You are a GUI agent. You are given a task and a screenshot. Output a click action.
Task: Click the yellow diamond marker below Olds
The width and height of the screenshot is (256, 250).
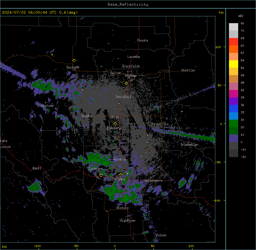tap(115, 124)
